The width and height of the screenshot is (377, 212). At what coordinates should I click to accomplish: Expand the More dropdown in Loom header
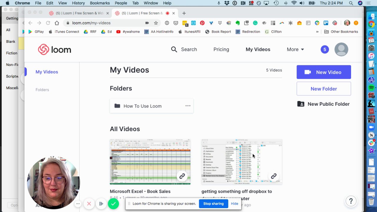tap(295, 49)
